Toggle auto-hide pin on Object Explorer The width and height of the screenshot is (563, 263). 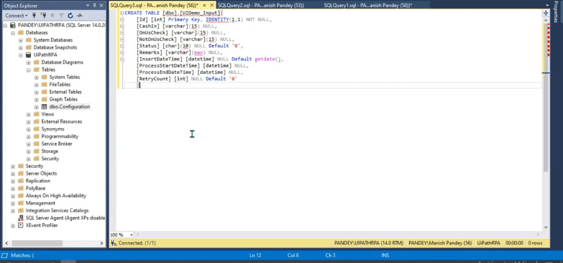[95, 5]
